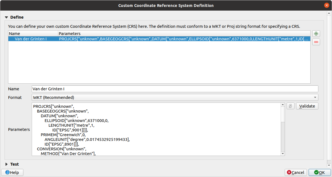Click the green checkmark icon on OK
Image resolution: width=332 pixels, height=177 pixels.
[x=317, y=172]
